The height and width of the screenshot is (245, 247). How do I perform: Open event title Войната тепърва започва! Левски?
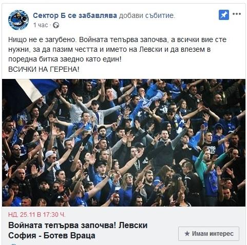[78, 225]
